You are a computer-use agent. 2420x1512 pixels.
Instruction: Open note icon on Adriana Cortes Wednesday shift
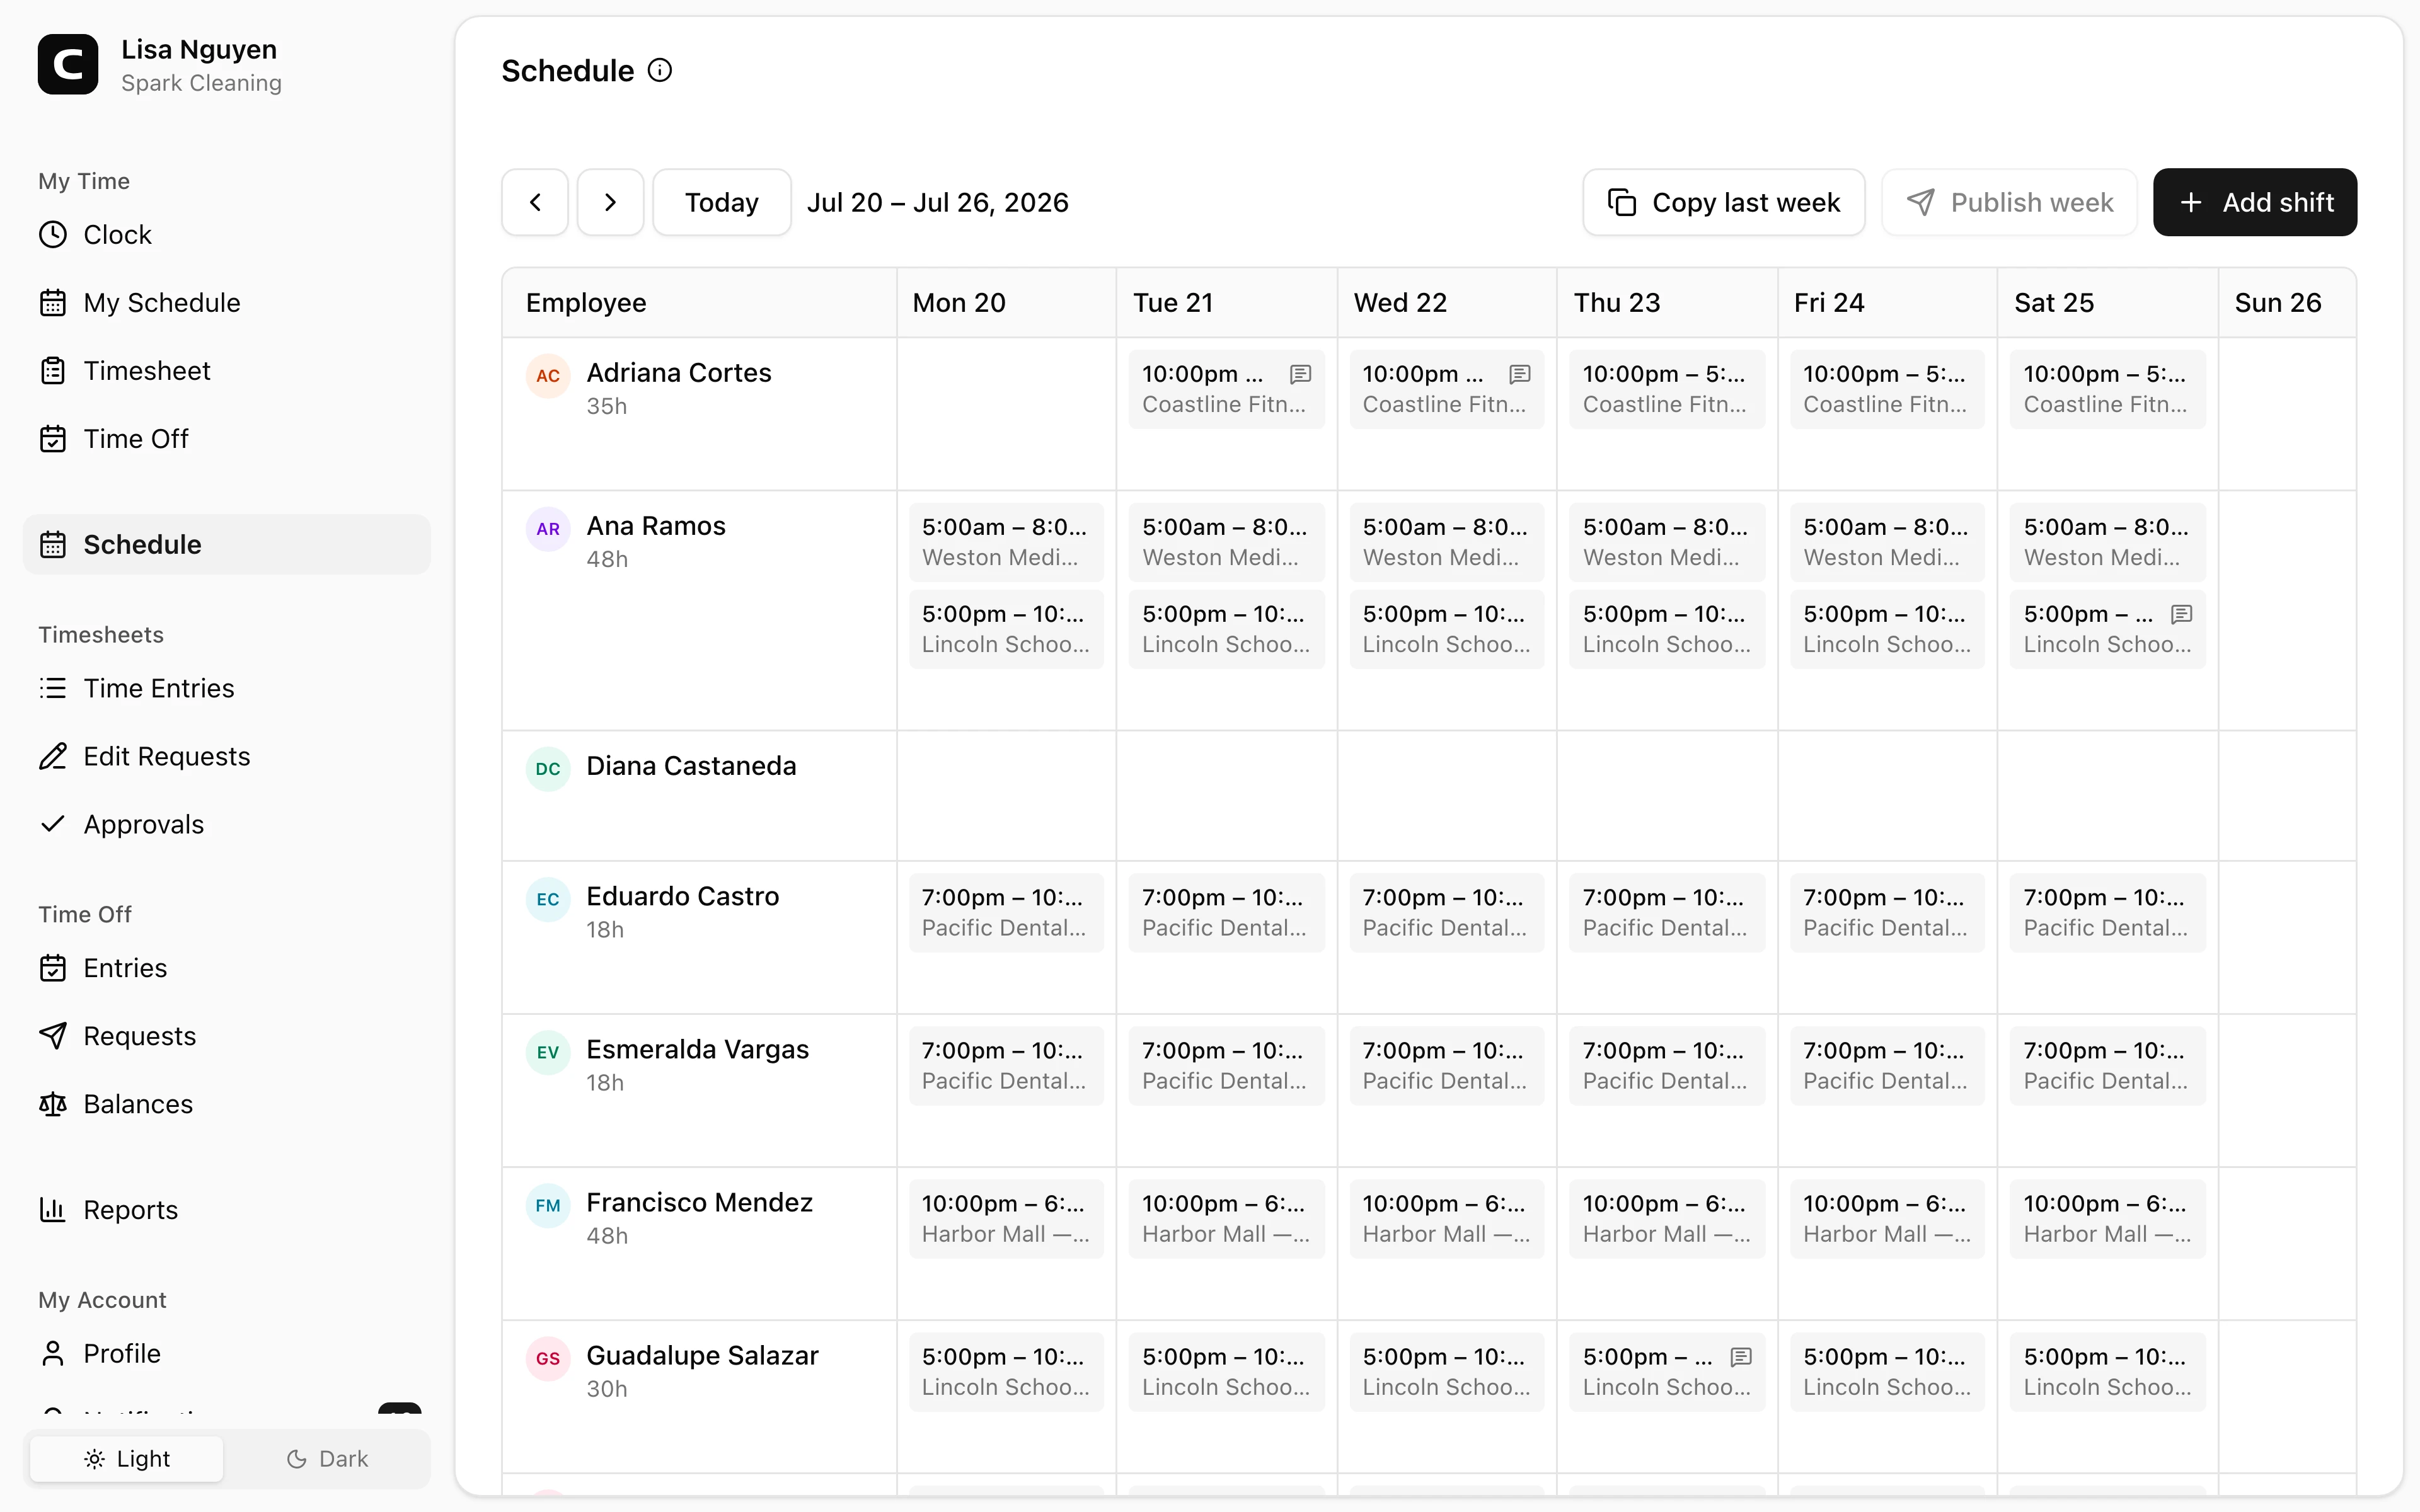1520,374
